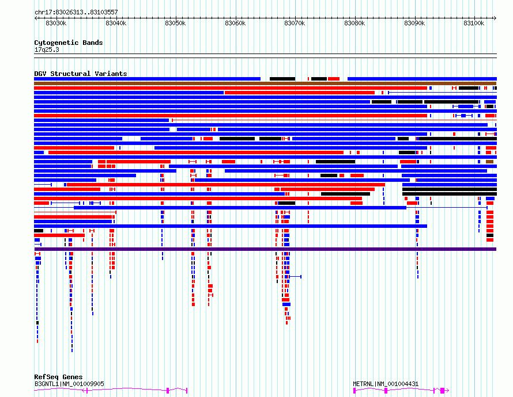This screenshot has height=397, width=513.
Task: Select the Cytogenetic Bands track title
Action: coord(69,43)
